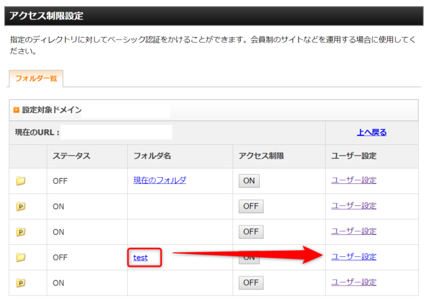Open ユーザー設定 in the second folder row
This screenshot has height=302, width=426.
354,206
